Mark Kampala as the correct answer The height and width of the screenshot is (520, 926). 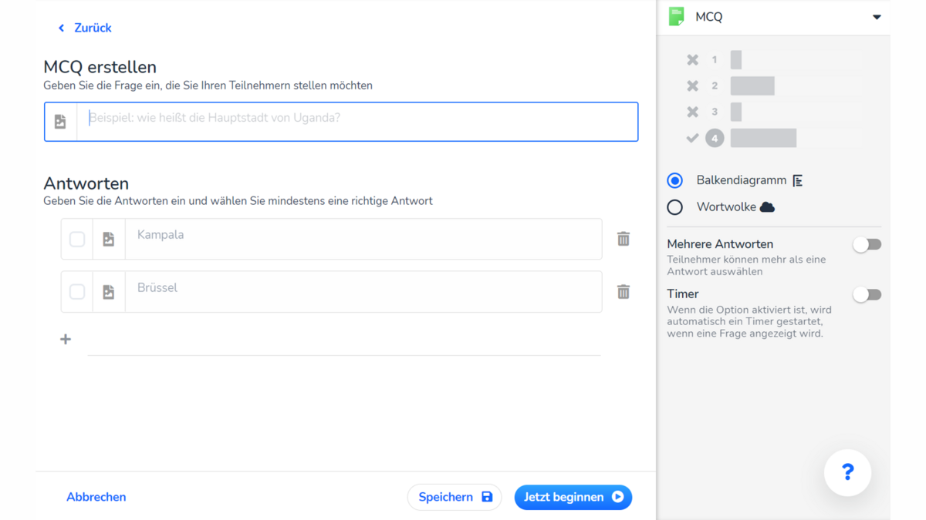[x=77, y=240]
